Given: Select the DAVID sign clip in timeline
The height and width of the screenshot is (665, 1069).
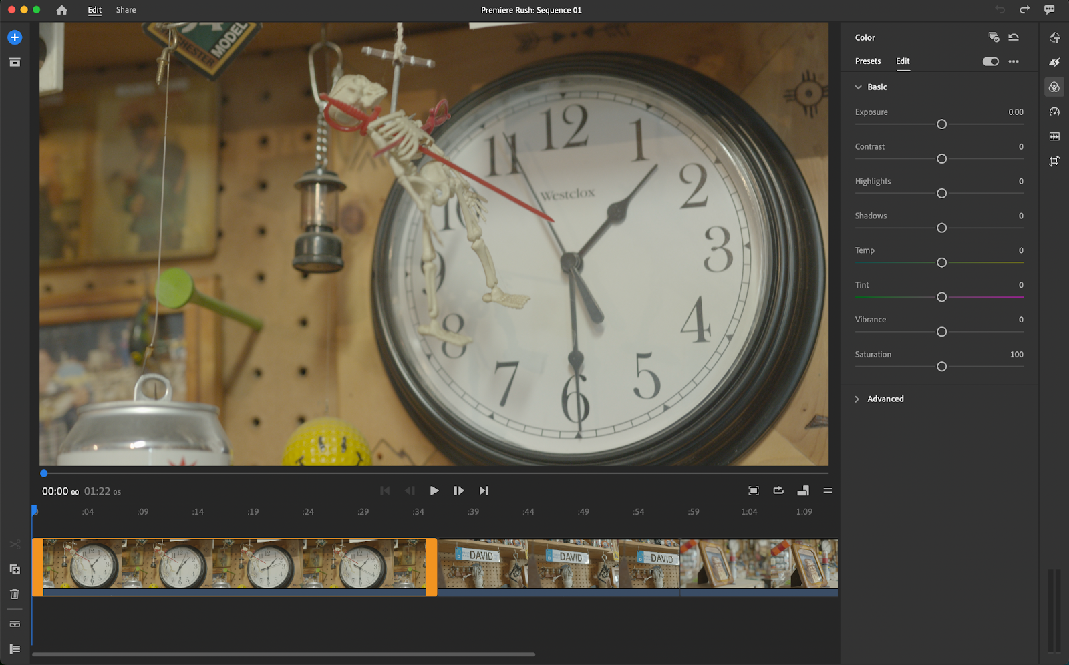Looking at the screenshot, I should pyautogui.click(x=558, y=564).
